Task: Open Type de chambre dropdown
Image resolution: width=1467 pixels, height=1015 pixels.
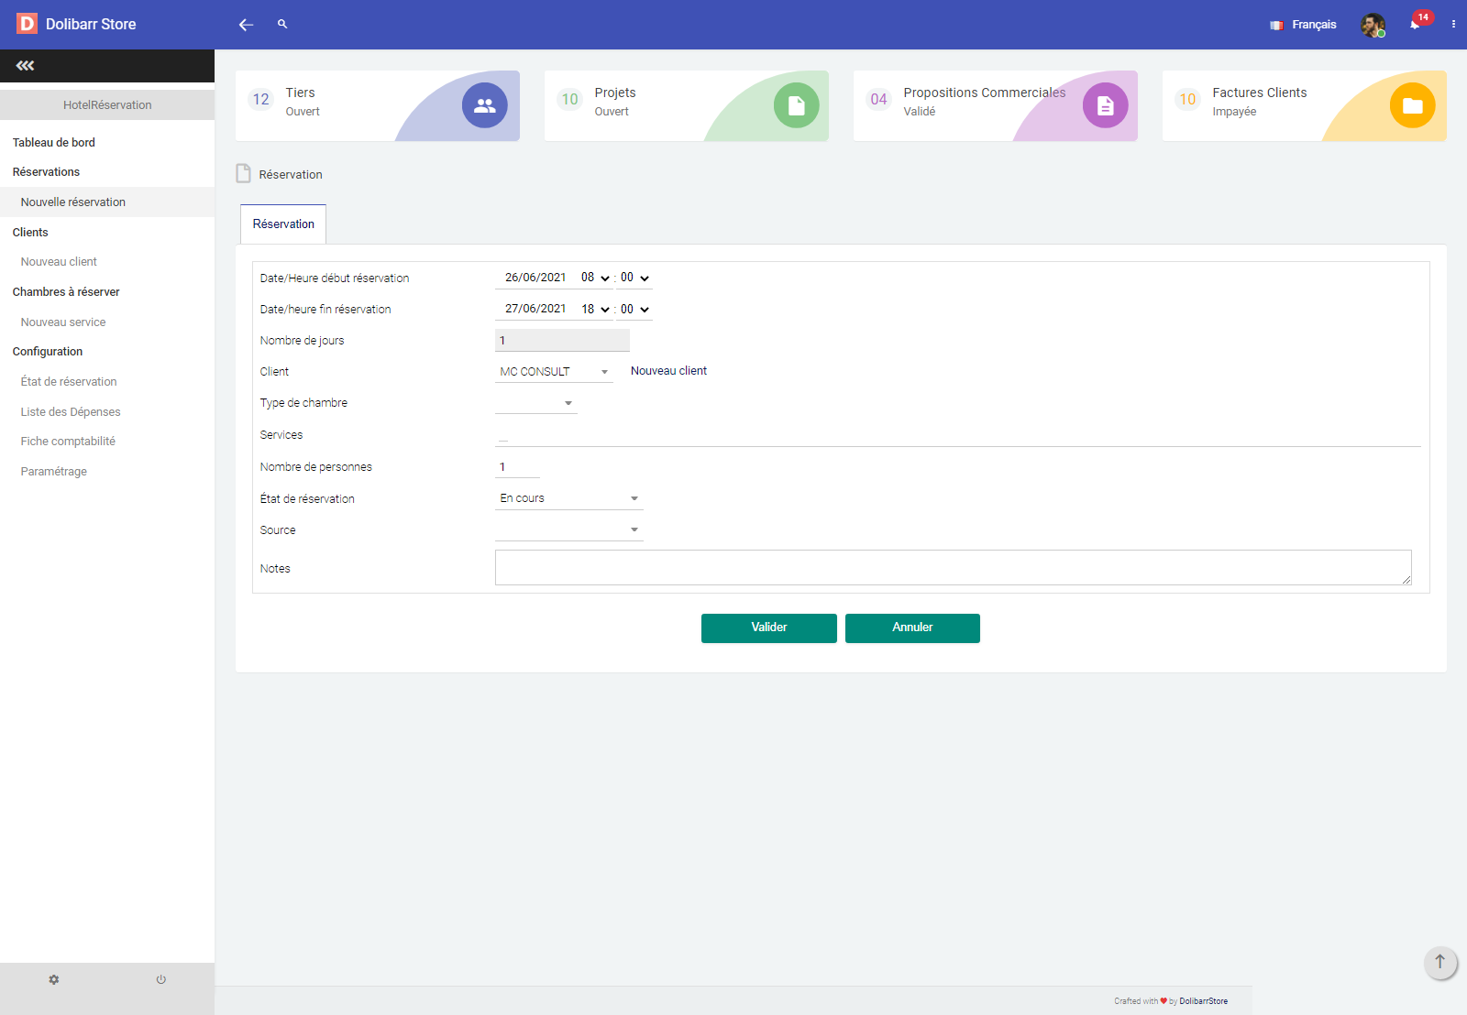Action: tap(536, 403)
